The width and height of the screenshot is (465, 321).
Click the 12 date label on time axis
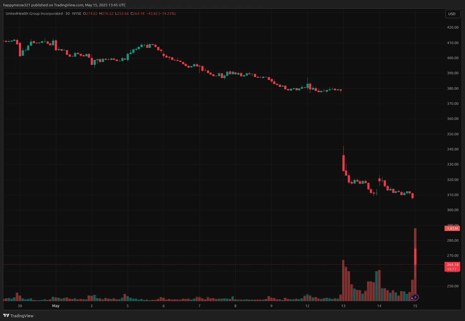(307, 306)
